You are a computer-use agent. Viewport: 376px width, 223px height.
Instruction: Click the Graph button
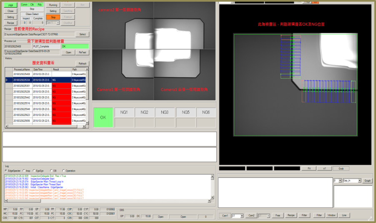(x=367, y=180)
